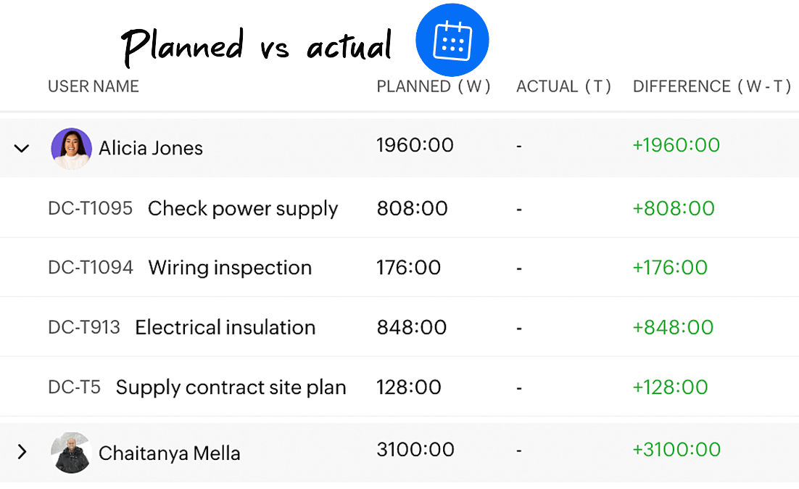Click Chaitanya's 3100:00 planned hours
Image resolution: width=799 pixels, height=489 pixels.
[415, 450]
